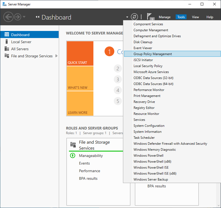Open the notifications flag icon
Screen dimensions: 221x208
[x=150, y=17]
